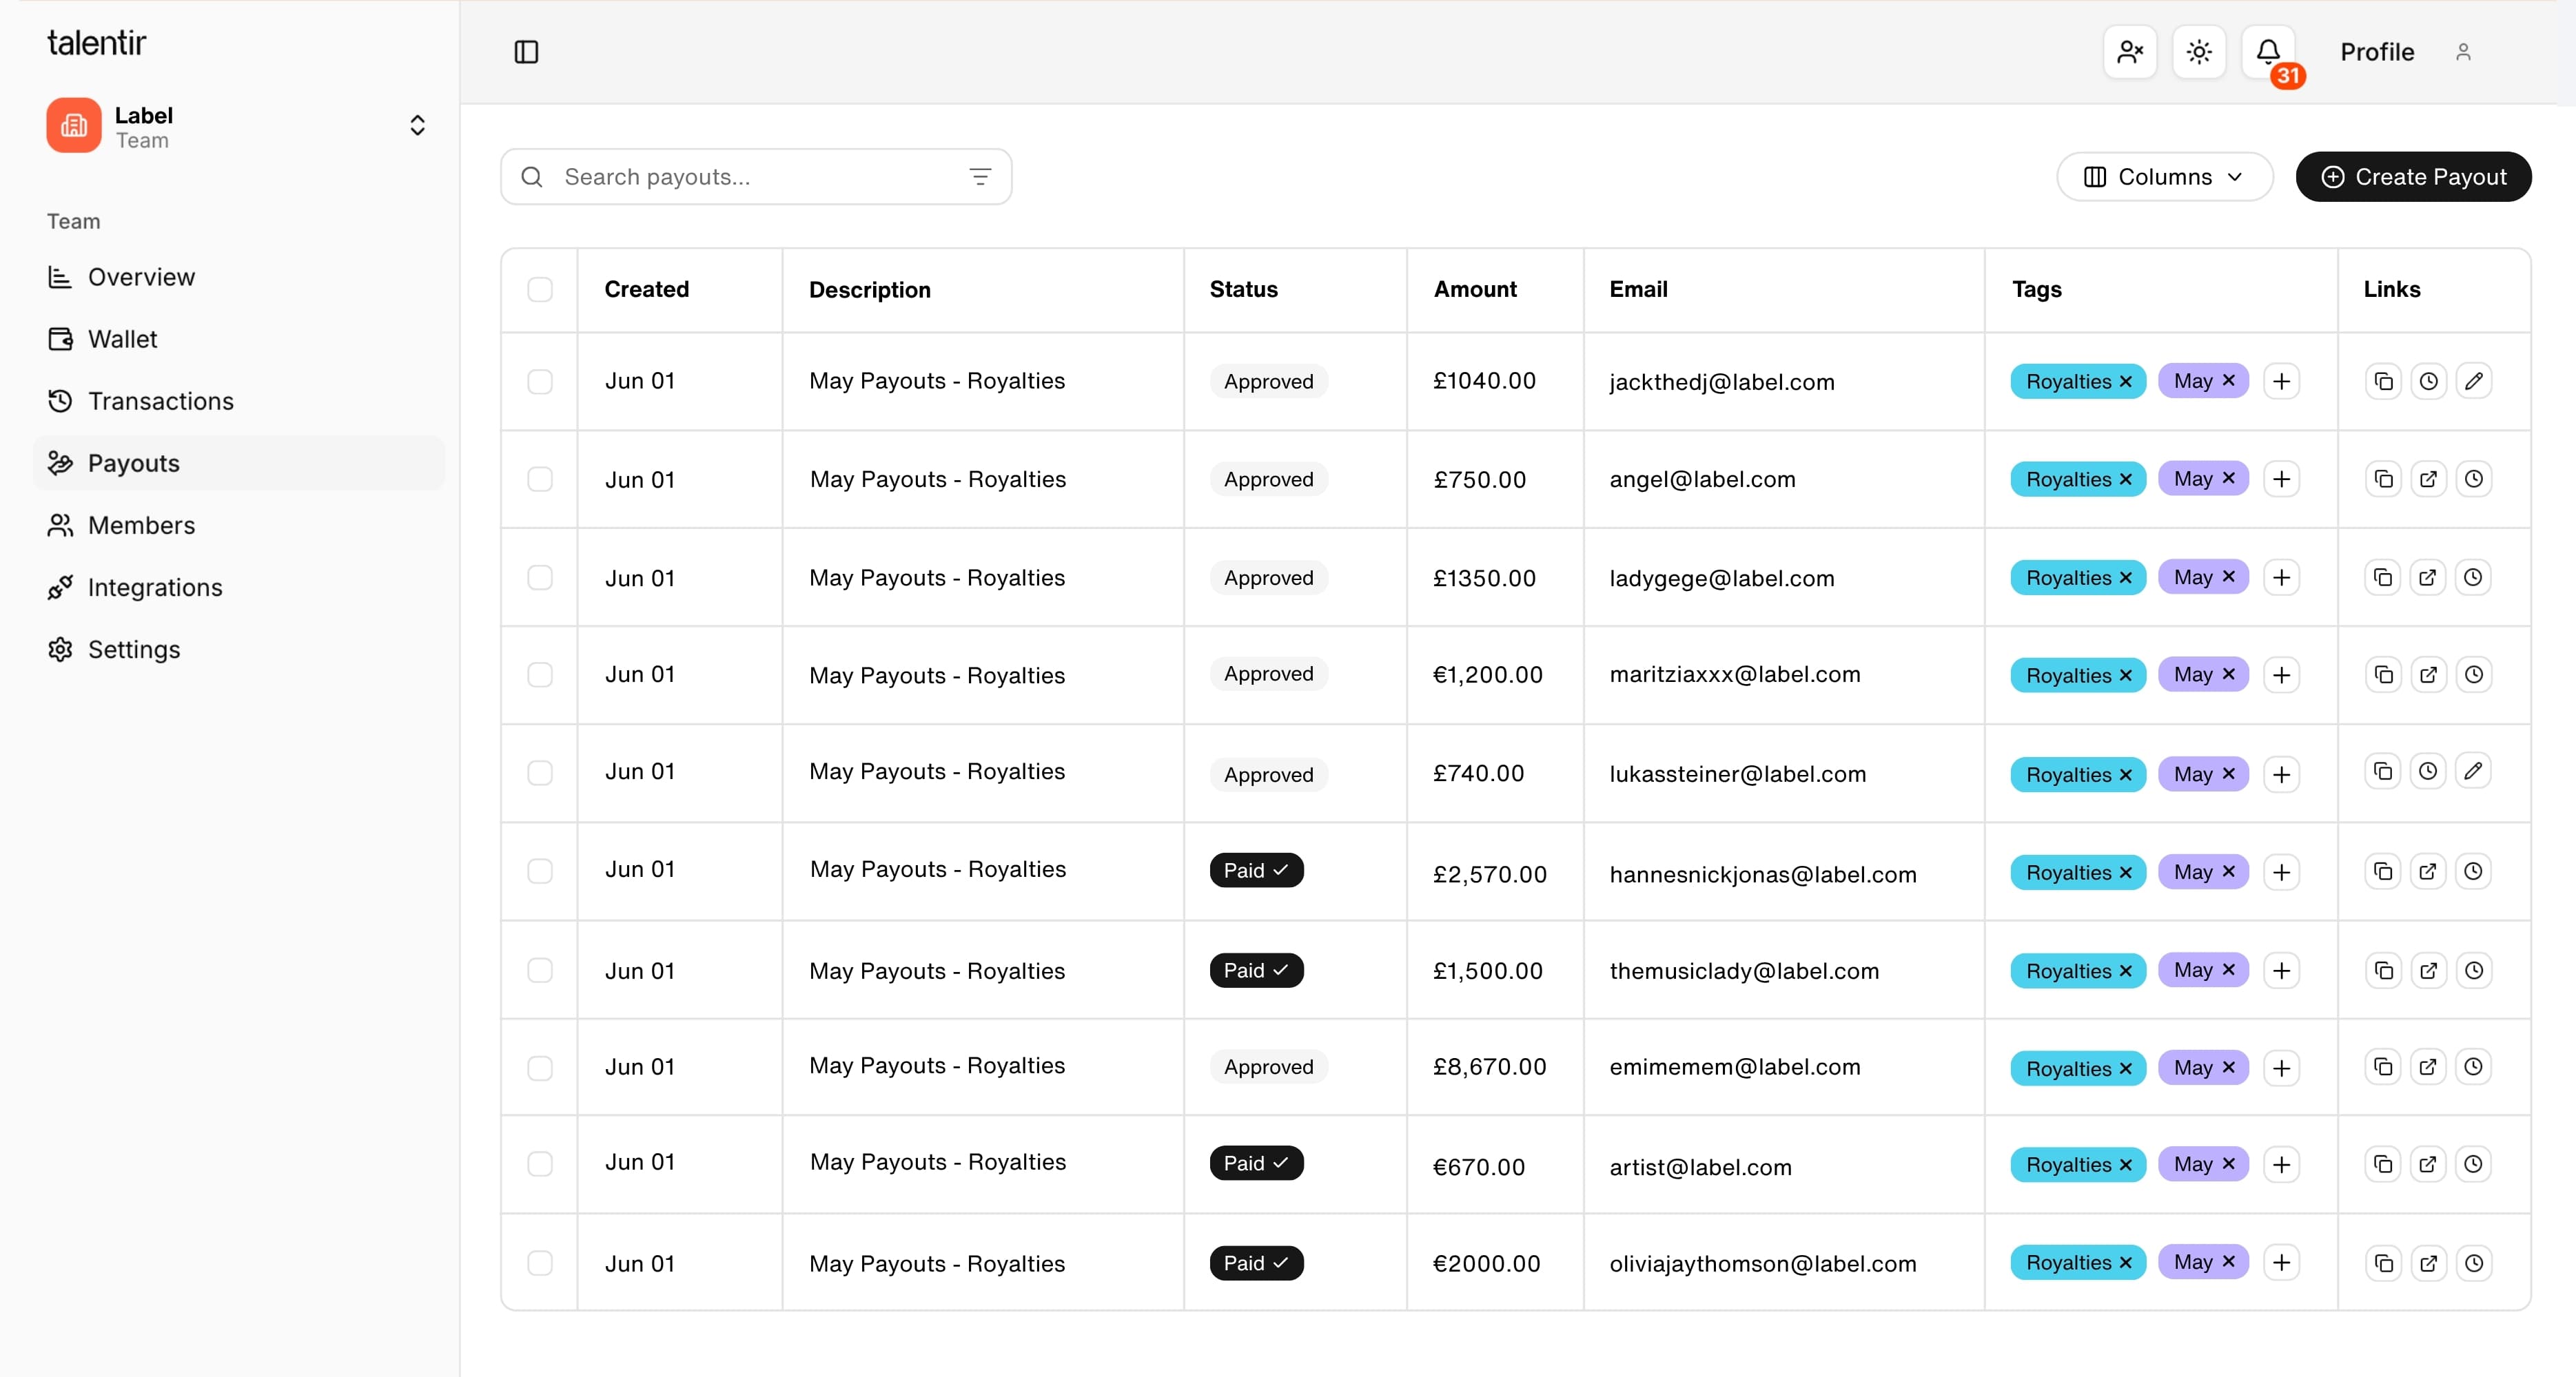Select Payouts in sidebar

[238, 463]
